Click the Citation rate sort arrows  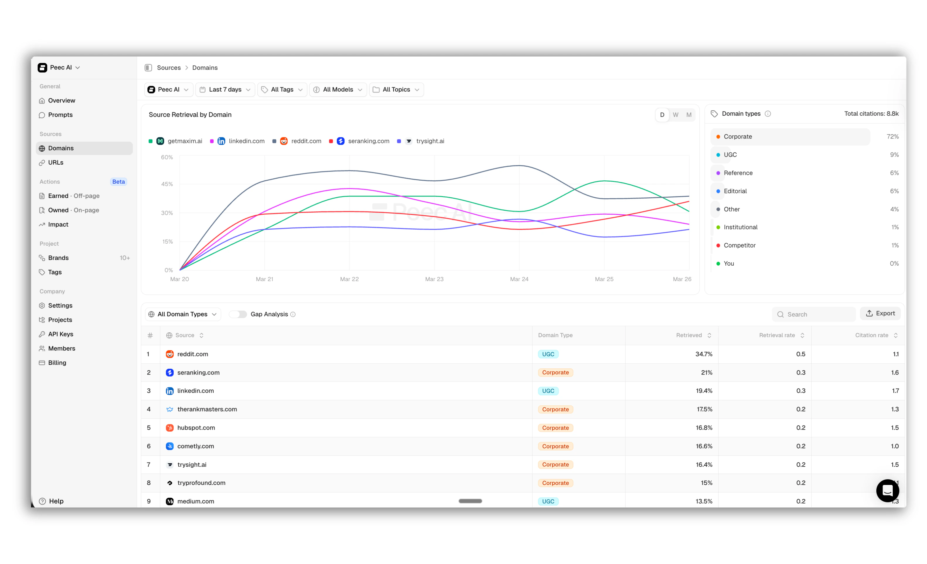[x=895, y=335]
